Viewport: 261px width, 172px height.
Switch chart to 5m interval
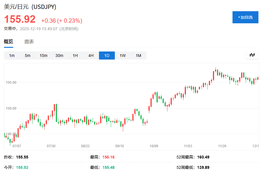point(28,56)
